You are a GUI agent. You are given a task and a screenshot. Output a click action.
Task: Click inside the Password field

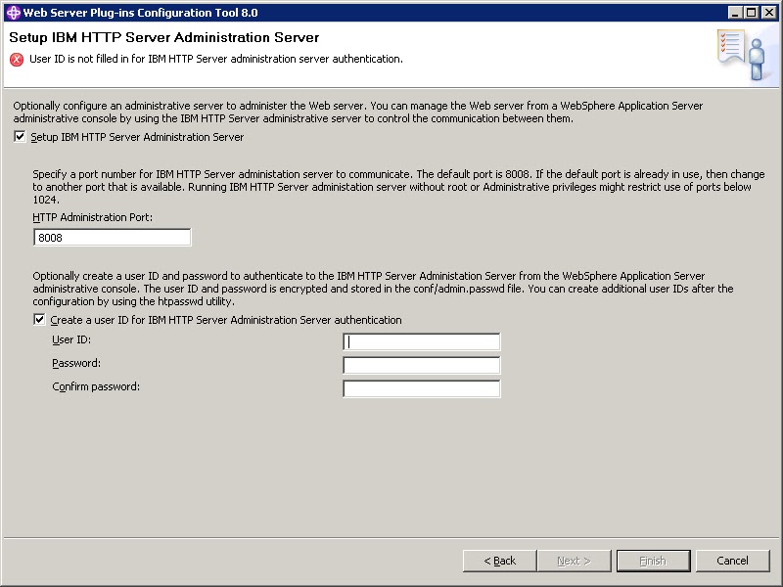click(x=421, y=363)
